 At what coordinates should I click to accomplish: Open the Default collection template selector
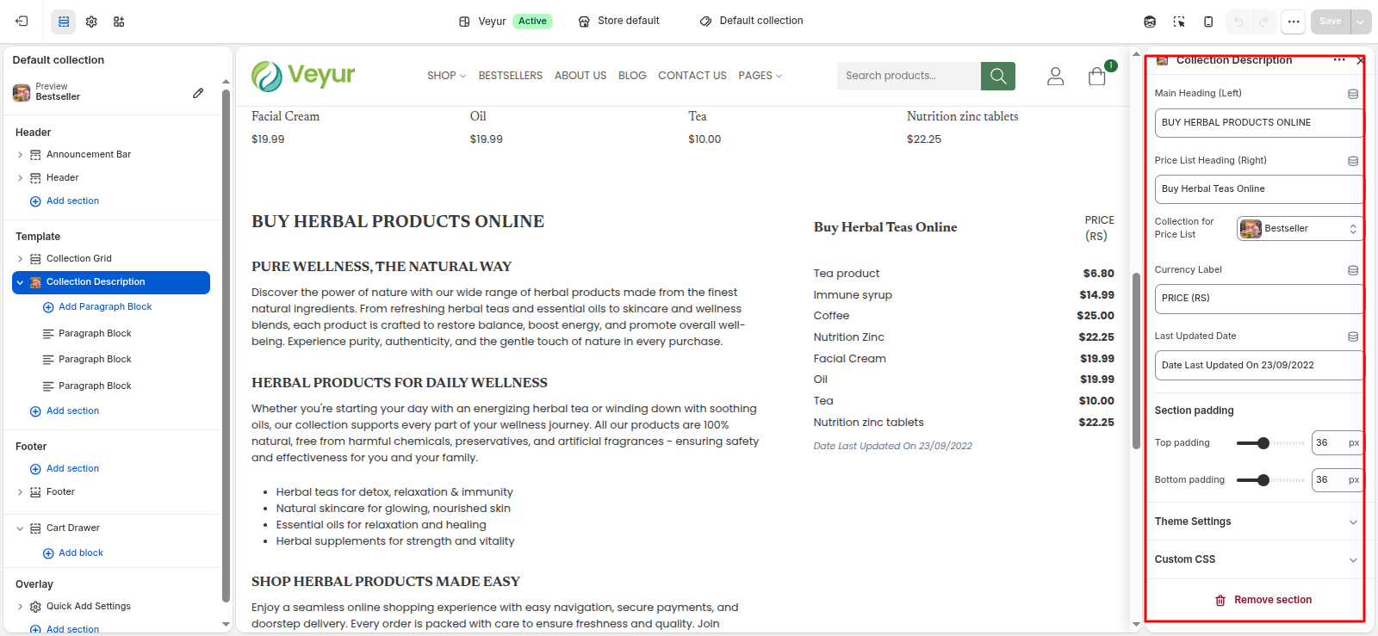pyautogui.click(x=752, y=21)
